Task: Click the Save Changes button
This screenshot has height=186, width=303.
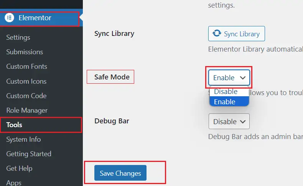Action: point(120,173)
